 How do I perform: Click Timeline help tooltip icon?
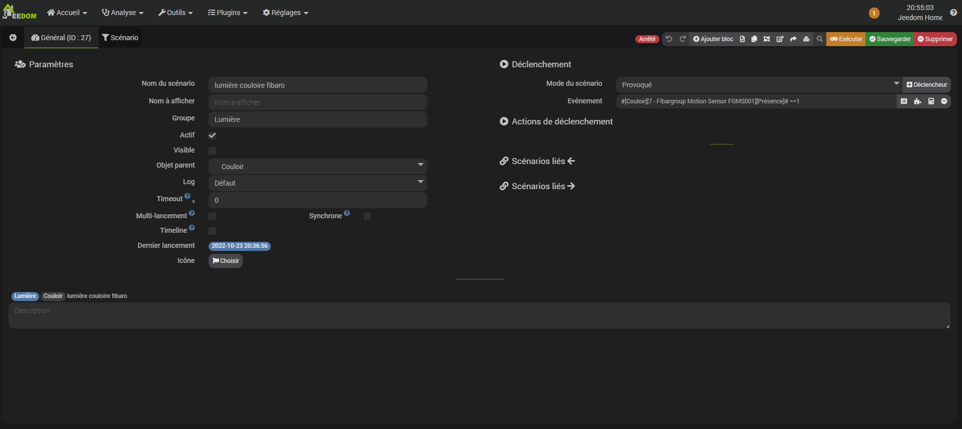point(191,228)
